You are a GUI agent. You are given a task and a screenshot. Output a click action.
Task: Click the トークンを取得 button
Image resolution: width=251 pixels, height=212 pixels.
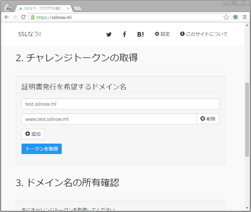[x=42, y=149]
